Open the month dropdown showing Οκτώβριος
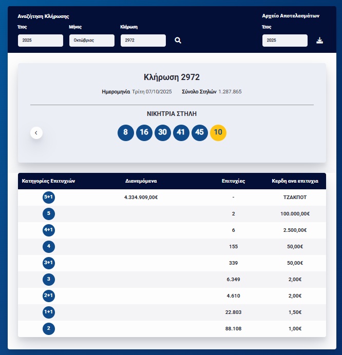 (91, 41)
